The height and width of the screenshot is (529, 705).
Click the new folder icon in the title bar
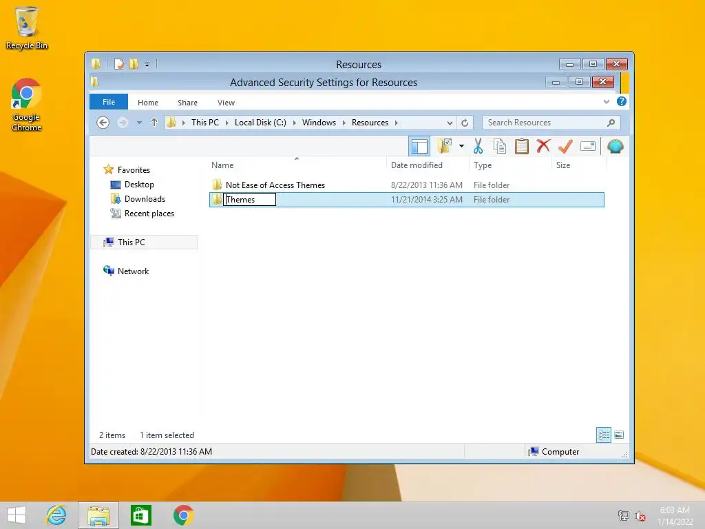[134, 64]
